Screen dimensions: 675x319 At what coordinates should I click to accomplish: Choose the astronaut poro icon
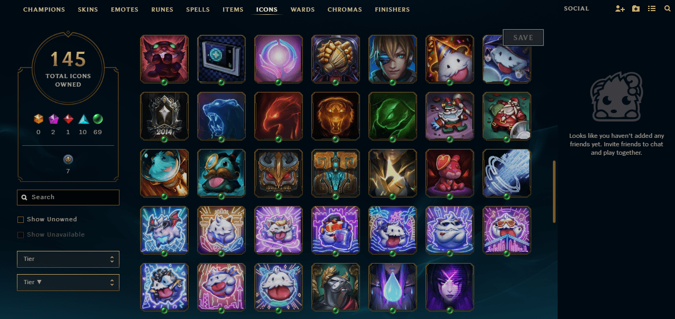pyautogui.click(x=164, y=173)
